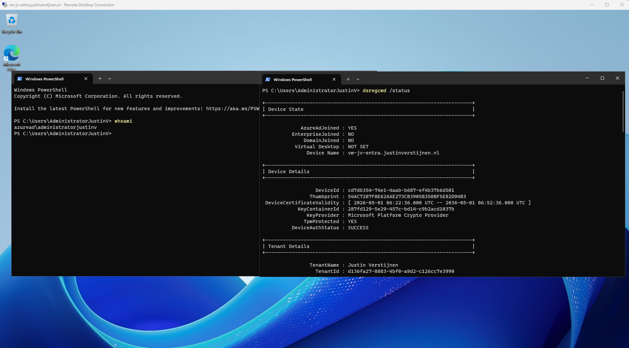Screen dimensions: 629x348
Task: Minimize the right terminal window
Action: point(587,78)
